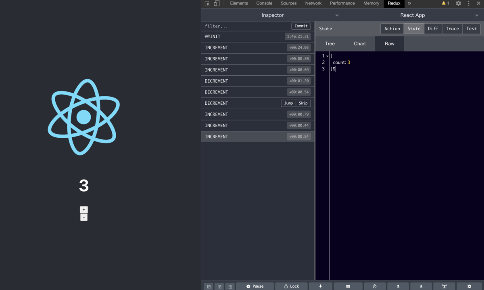484x290 pixels.
Task: Select INCREMENT action at +00:00.79
Action: tap(258, 114)
